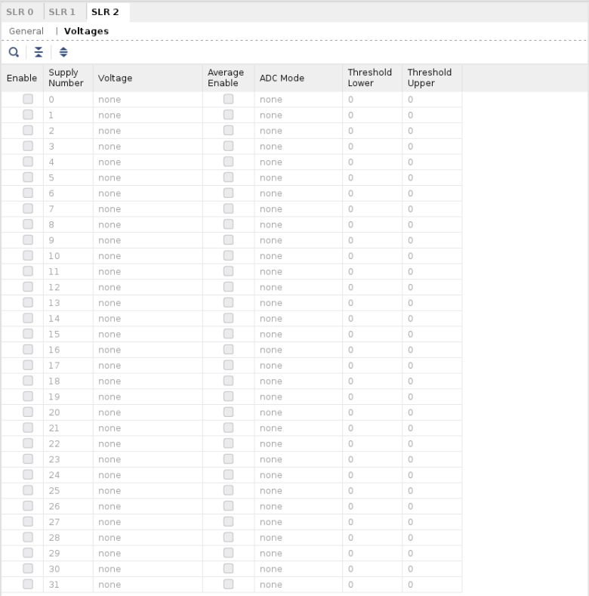Image resolution: width=589 pixels, height=596 pixels.
Task: Click Threshold Lower field for supply 3
Action: [x=370, y=147]
